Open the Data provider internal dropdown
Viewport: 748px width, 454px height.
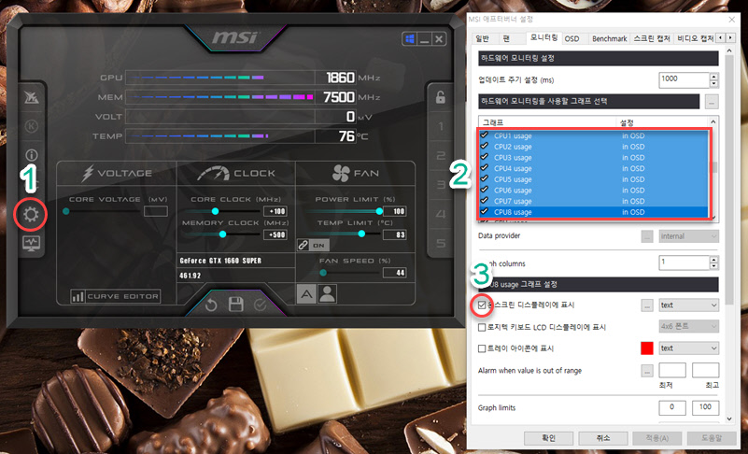point(689,236)
